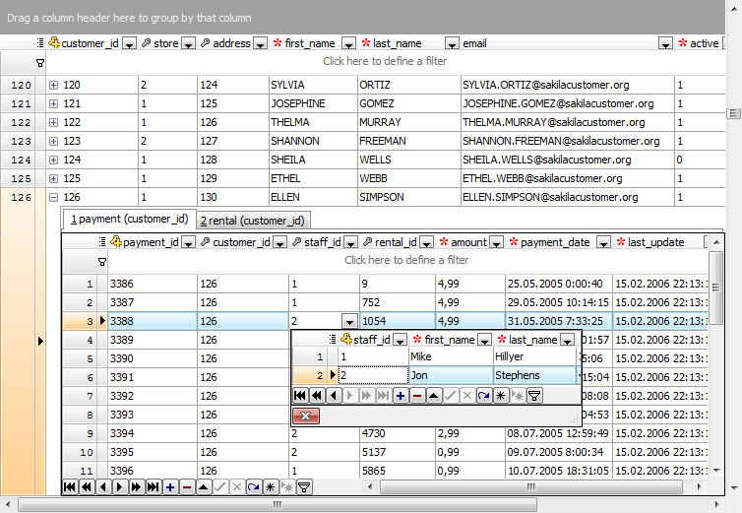Screen dimensions: 742x513
Task: Go to first record in staff popup navigator
Action: point(300,395)
